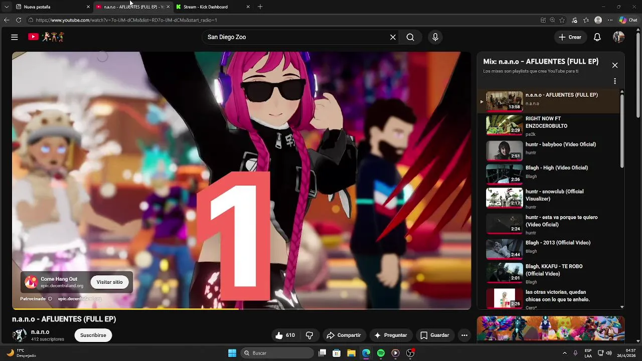Open OBS Studio from taskbar
The image size is (642, 361).
pyautogui.click(x=410, y=353)
